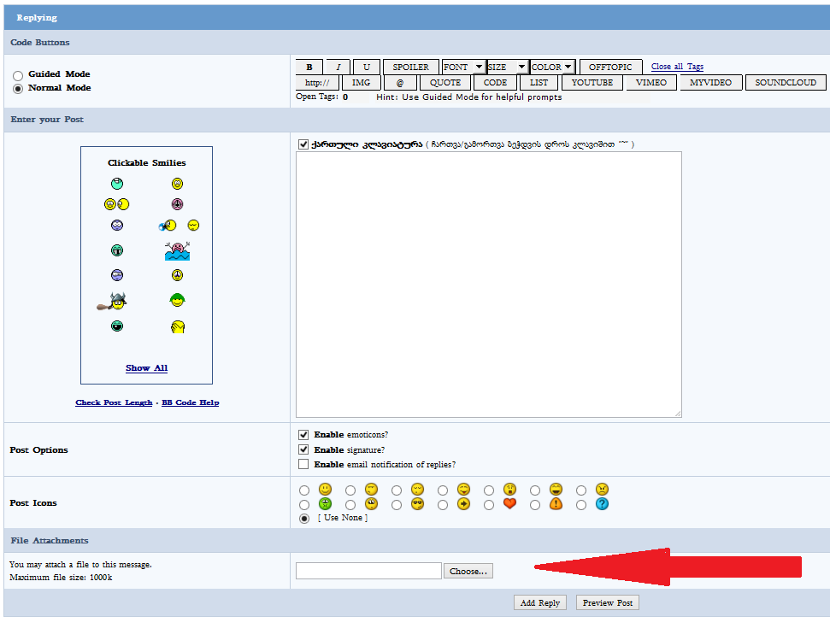The image size is (830, 640).
Task: Uncheck Enable emoticons option
Action: [303, 435]
